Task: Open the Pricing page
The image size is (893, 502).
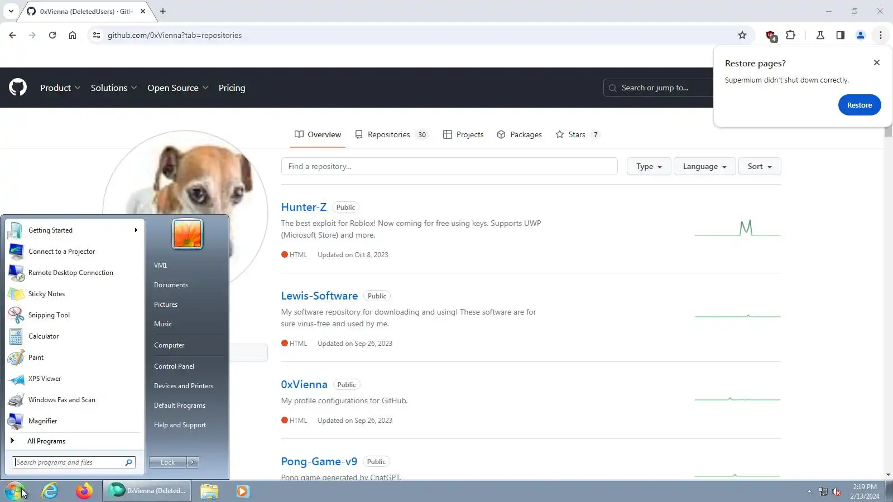Action: (232, 88)
